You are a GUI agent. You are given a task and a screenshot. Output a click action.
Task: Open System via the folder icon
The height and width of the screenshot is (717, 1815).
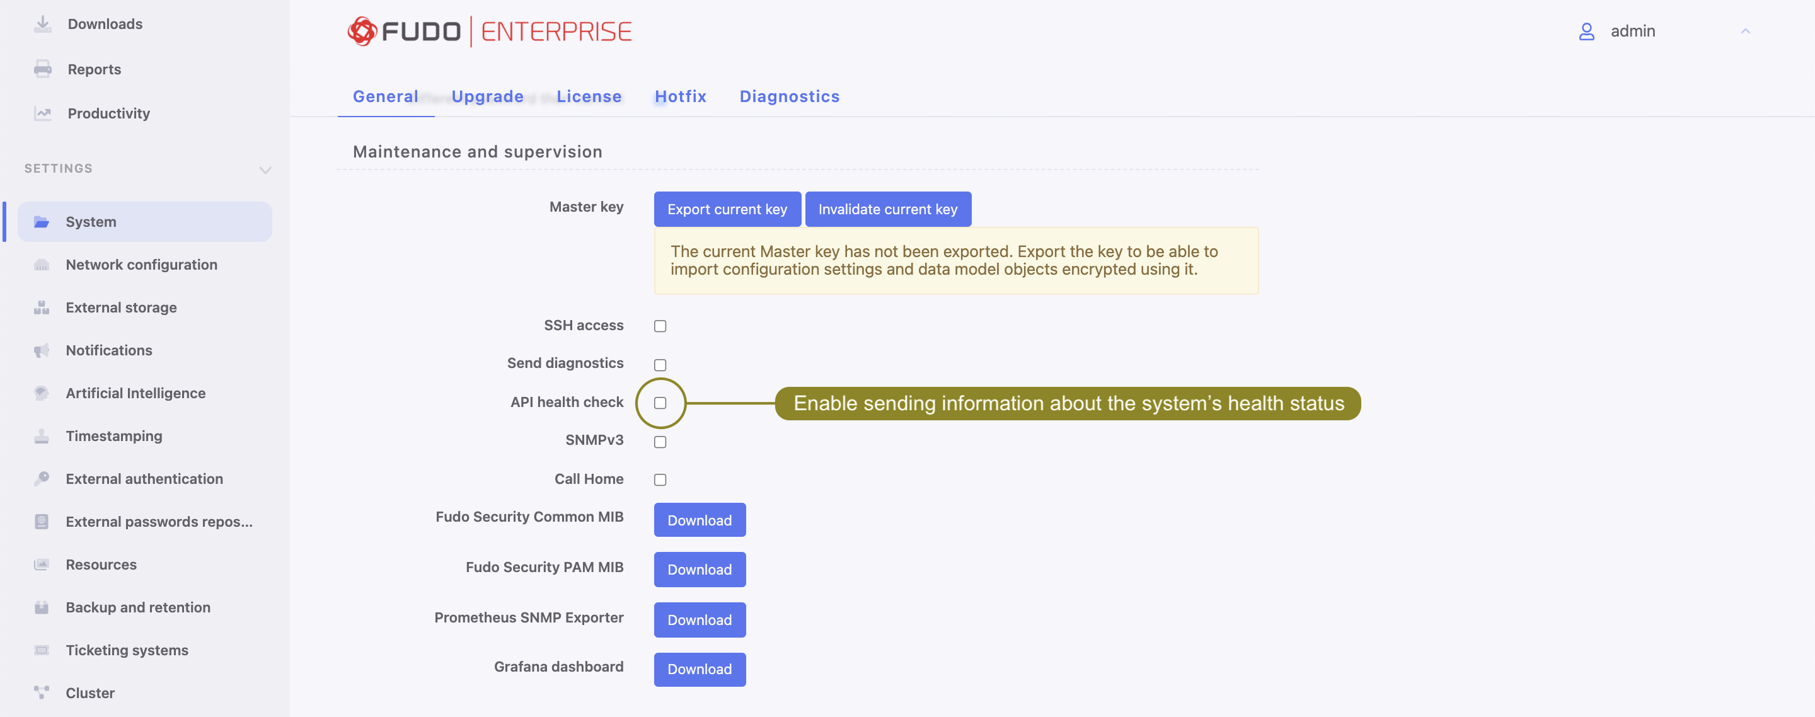(42, 221)
